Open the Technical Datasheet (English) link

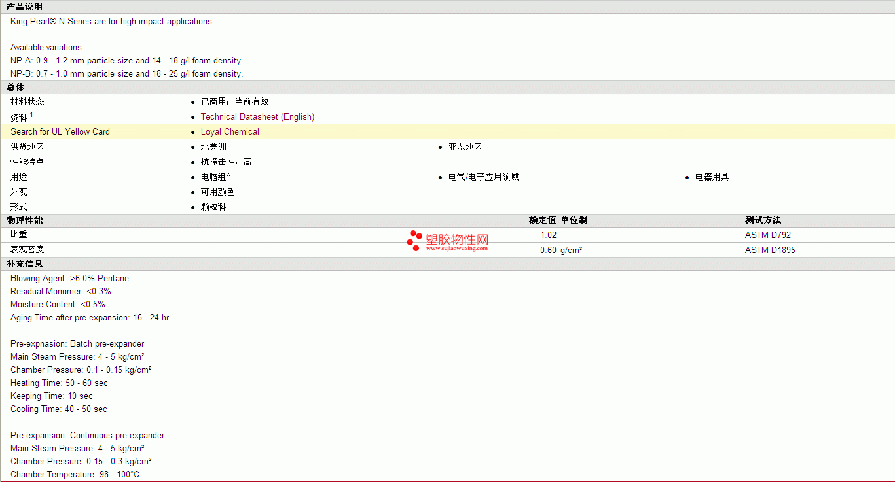257,116
